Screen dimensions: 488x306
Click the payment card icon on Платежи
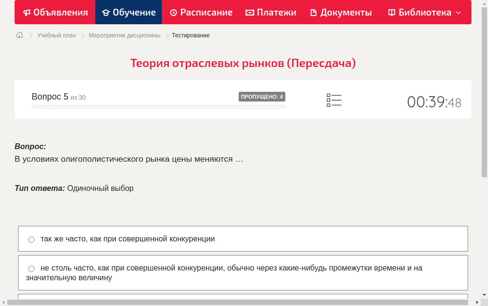click(249, 12)
